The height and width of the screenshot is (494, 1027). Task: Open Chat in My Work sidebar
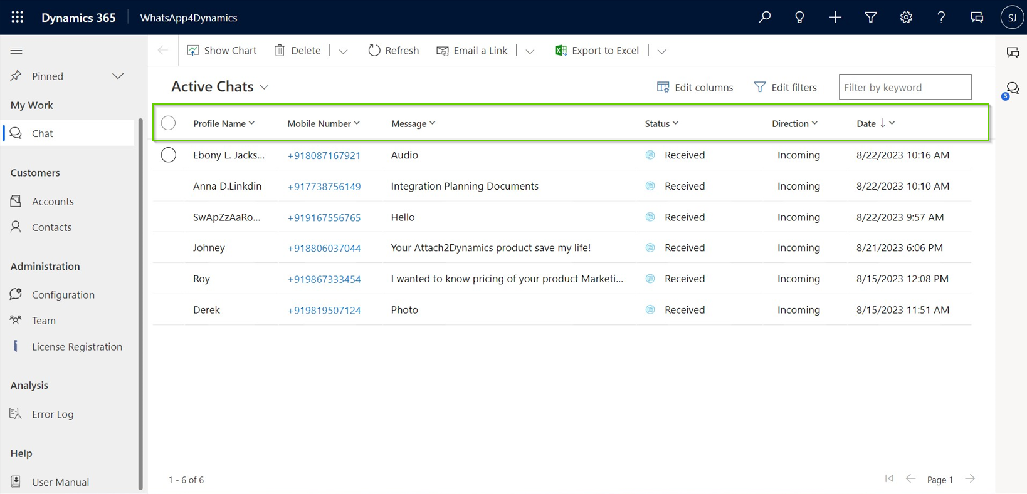point(68,133)
